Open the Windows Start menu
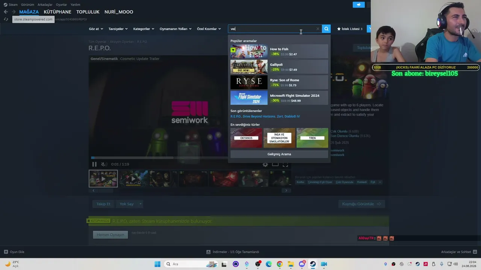 [157, 264]
